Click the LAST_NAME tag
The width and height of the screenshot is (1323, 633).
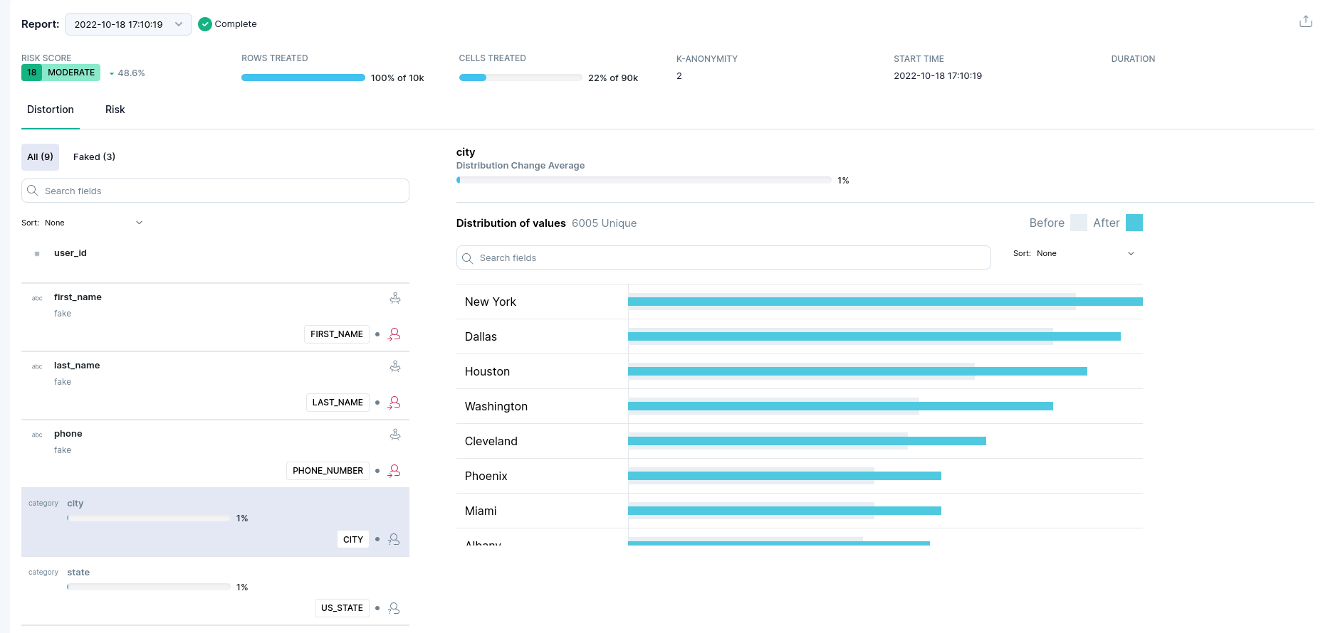click(x=338, y=403)
